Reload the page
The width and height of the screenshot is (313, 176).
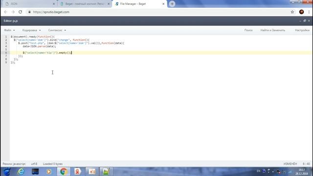(x=21, y=12)
